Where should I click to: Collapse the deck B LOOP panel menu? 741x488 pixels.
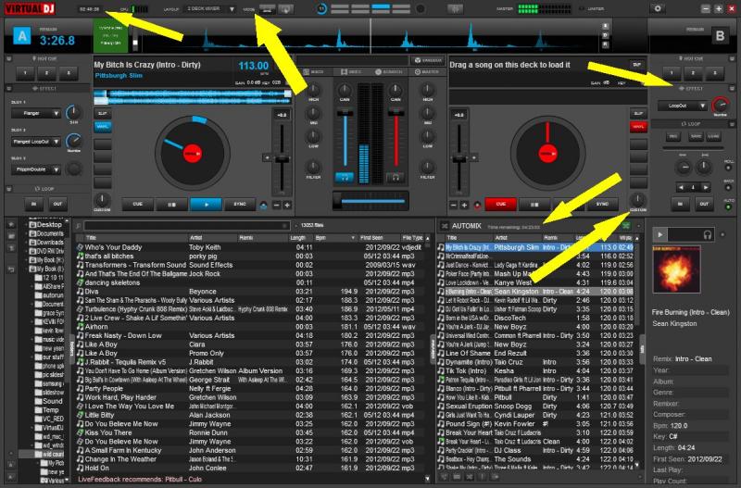tap(732, 124)
